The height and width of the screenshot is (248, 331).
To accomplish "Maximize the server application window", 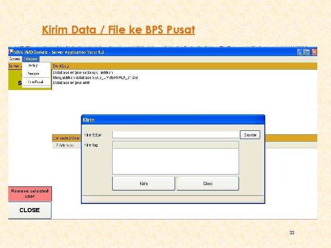I will pos(308,52).
